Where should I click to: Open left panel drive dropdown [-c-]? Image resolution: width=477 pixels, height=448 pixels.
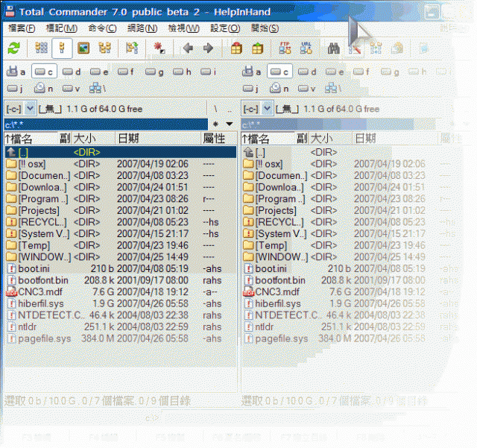pos(20,109)
